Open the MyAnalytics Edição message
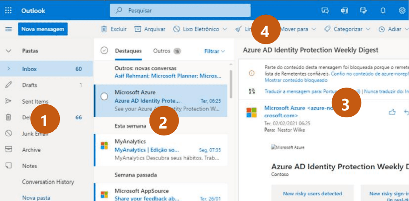Viewport: 409px width, 201px height. pos(161,150)
